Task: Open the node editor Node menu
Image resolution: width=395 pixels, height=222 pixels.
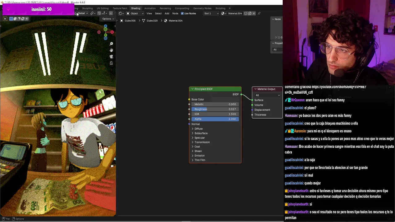Action: [175, 13]
